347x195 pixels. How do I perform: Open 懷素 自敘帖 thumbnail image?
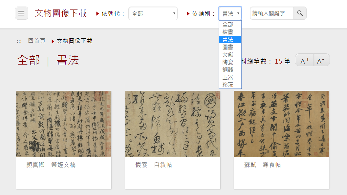(x=173, y=124)
